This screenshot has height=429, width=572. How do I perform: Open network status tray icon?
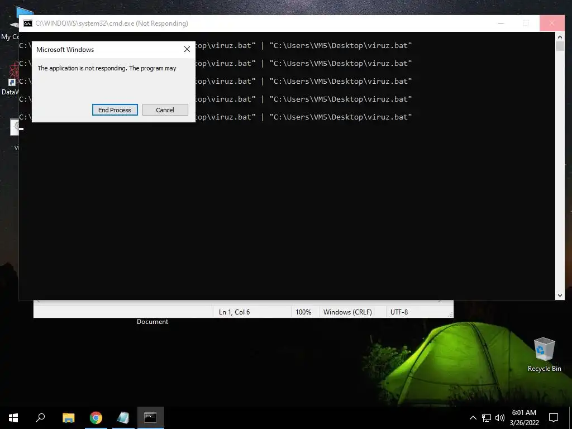point(487,418)
